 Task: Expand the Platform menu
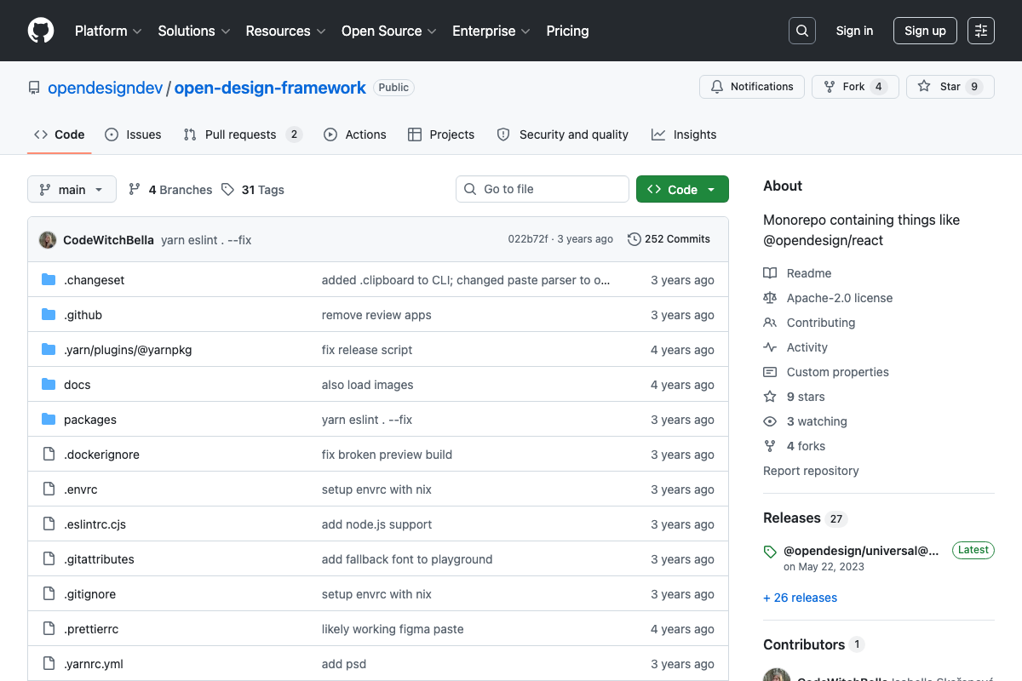pos(106,31)
